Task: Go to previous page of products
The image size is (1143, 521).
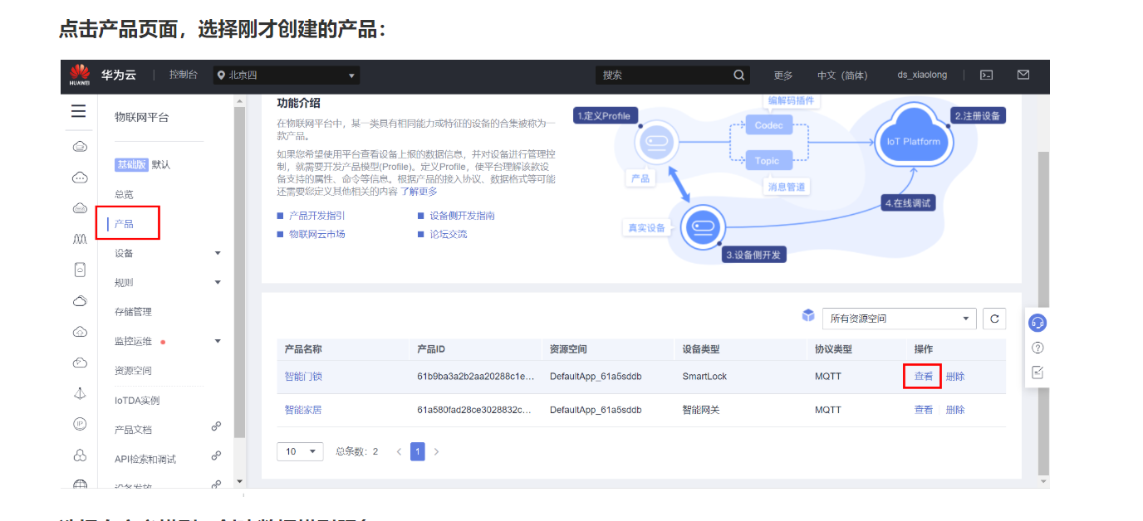Action: 399,451
